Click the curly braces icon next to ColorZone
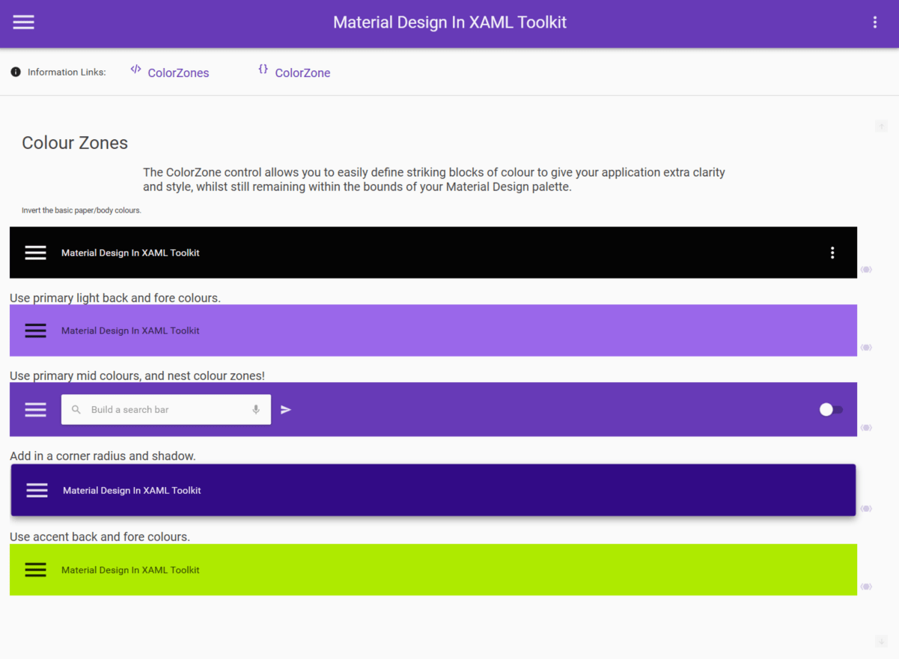Viewport: 899px width, 659px height. [x=263, y=69]
